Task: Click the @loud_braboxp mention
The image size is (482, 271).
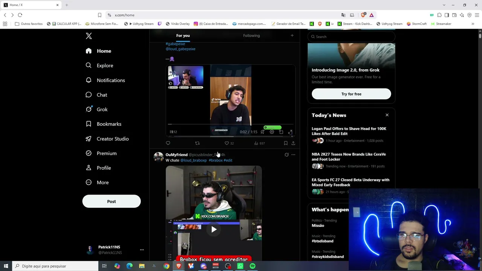Action: (x=194, y=160)
